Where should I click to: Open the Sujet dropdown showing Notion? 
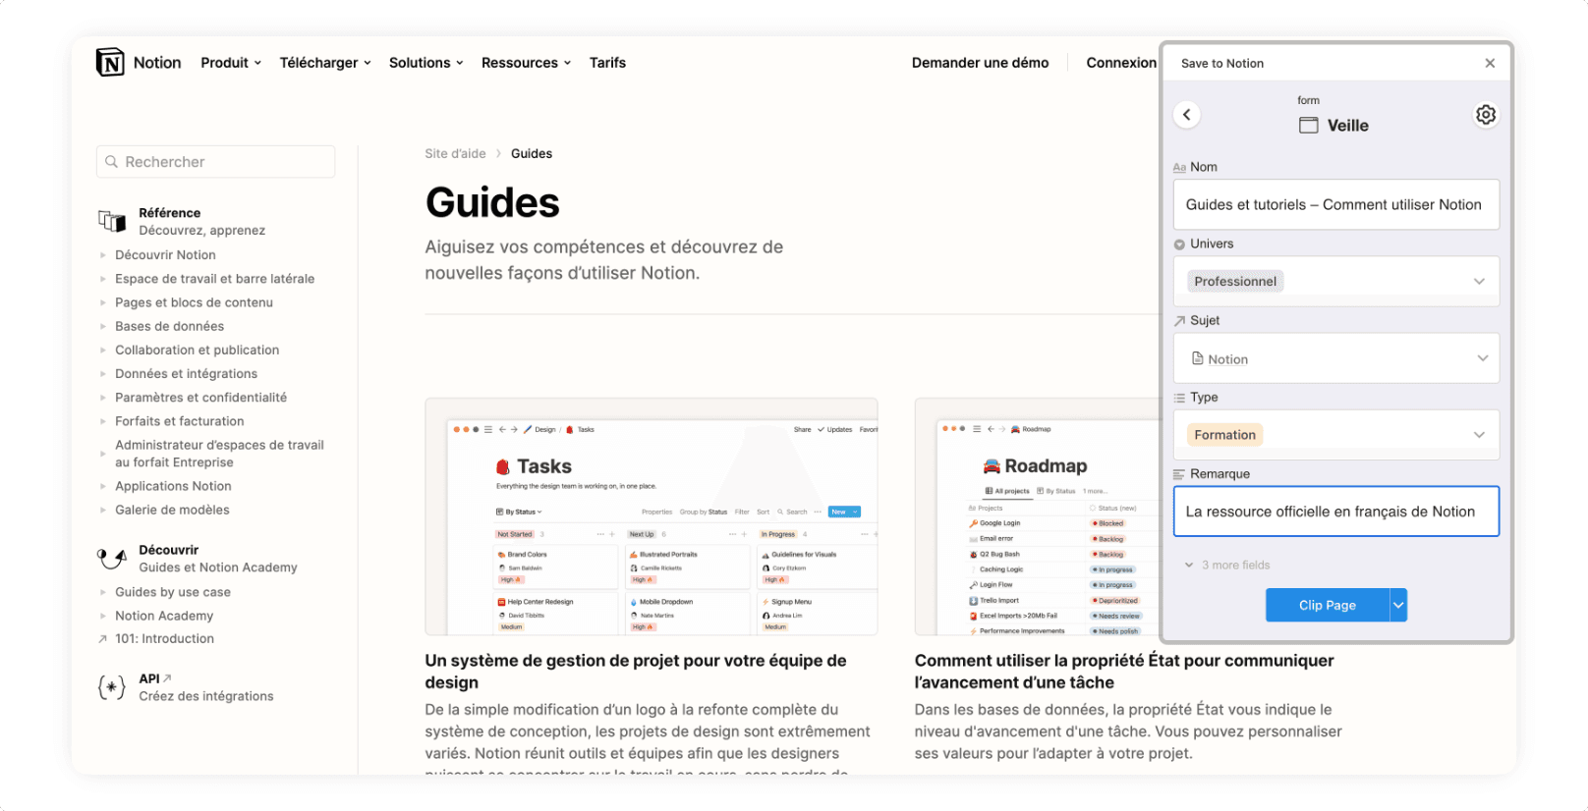tap(1482, 358)
